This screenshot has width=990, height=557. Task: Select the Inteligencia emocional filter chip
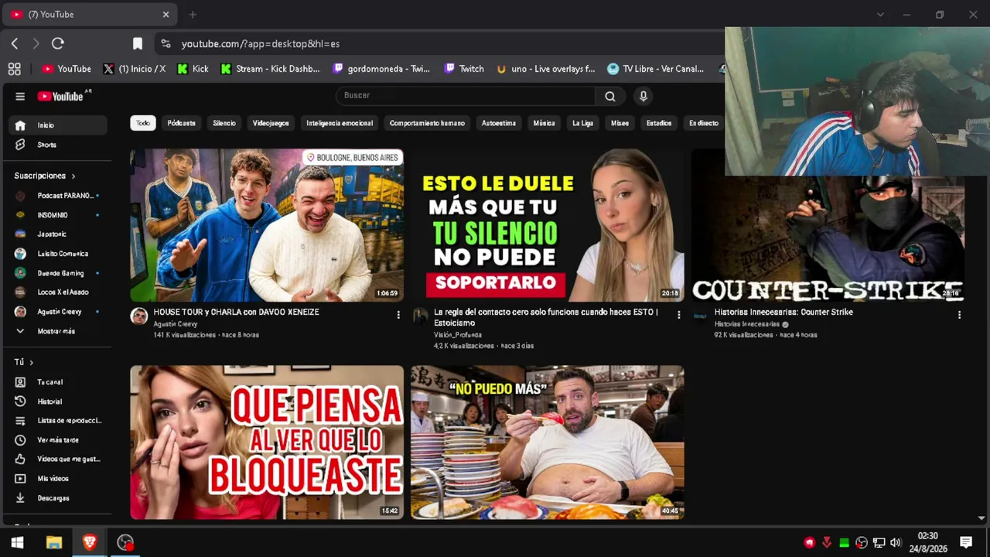pyautogui.click(x=340, y=123)
